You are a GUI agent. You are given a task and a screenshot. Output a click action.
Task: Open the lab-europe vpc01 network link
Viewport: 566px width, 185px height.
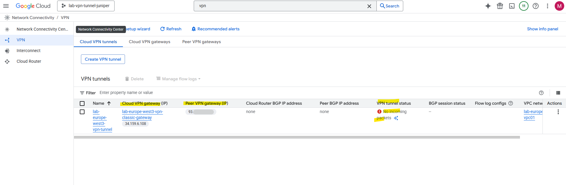pyautogui.click(x=533, y=115)
